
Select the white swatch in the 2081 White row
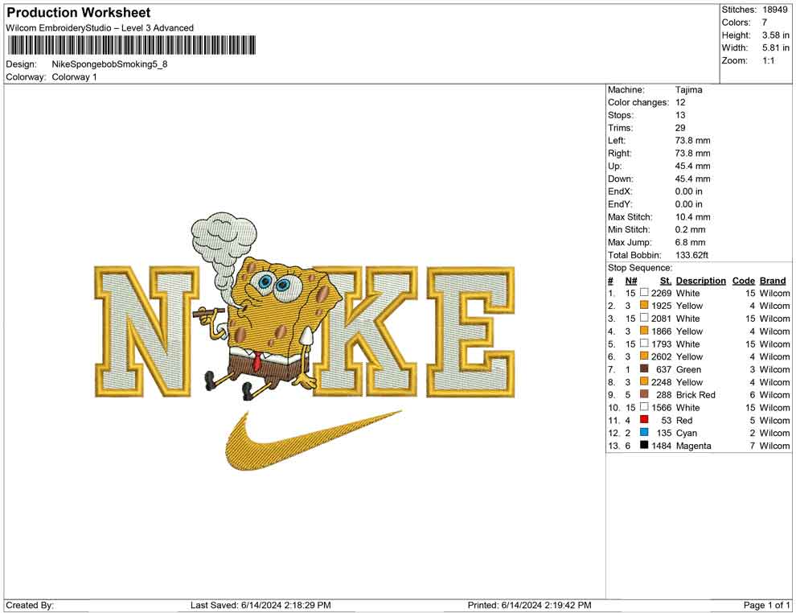coord(644,318)
